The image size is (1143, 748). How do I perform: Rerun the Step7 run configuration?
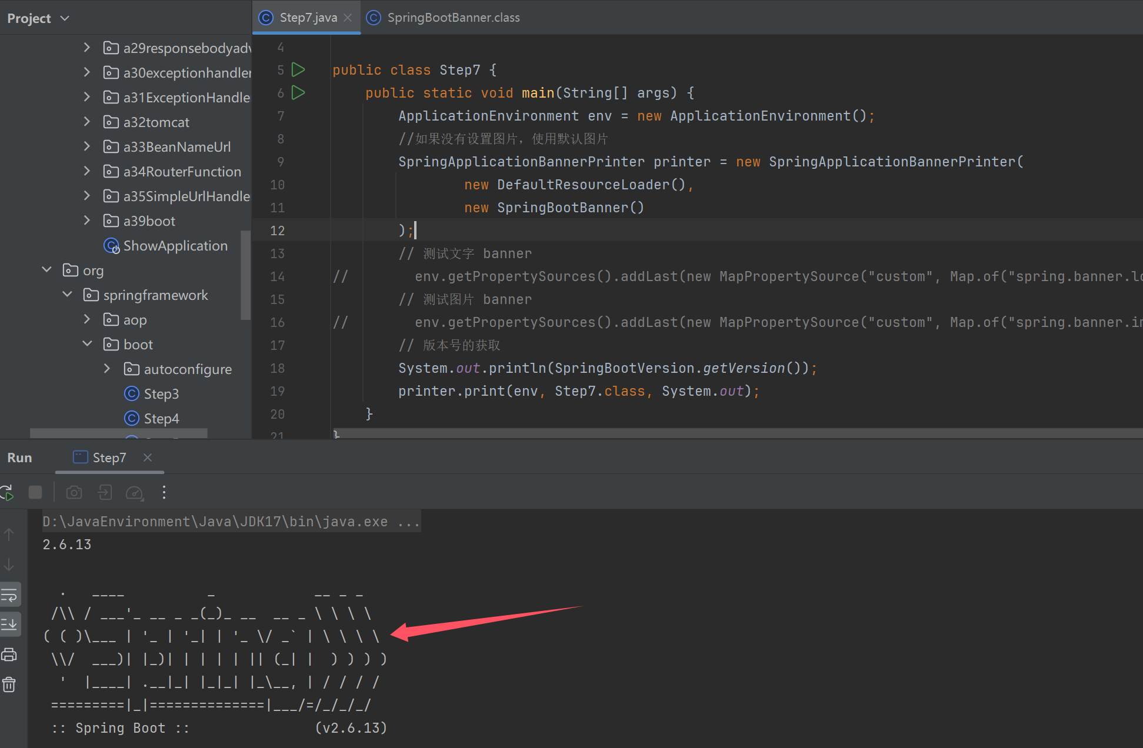pyautogui.click(x=7, y=492)
